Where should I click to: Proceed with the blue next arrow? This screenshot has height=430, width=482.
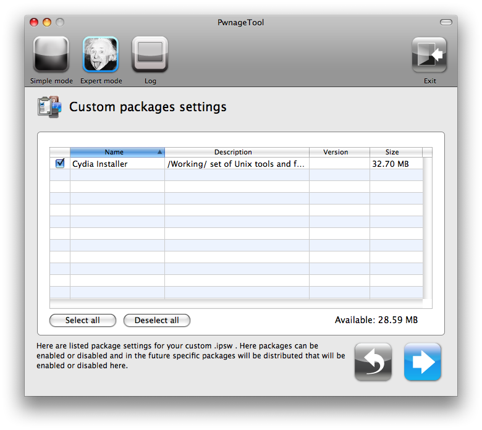click(422, 362)
